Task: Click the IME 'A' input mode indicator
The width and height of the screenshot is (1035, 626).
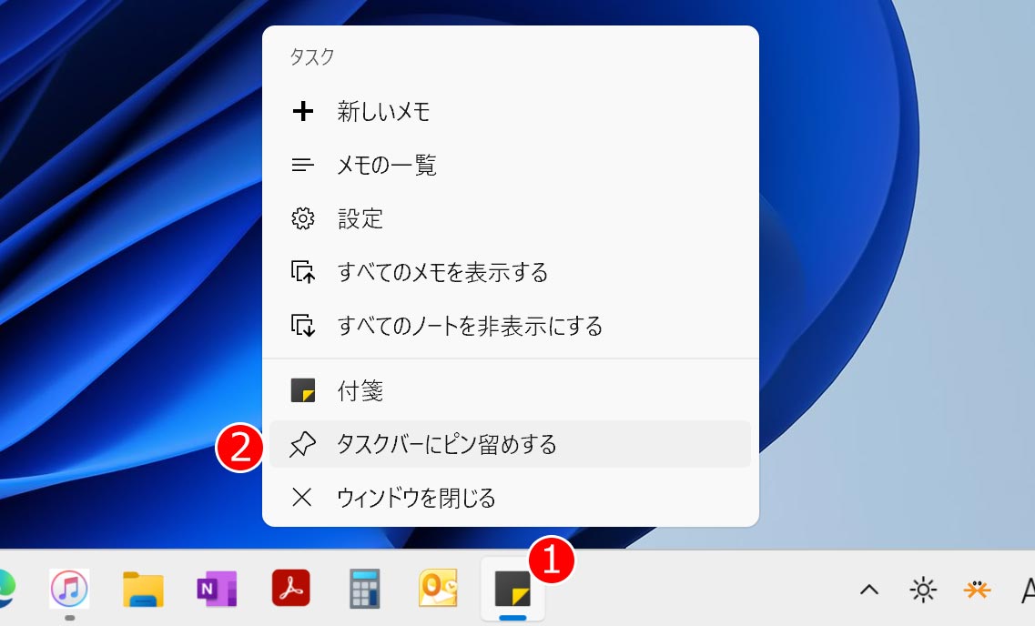Action: pyautogui.click(x=1028, y=591)
